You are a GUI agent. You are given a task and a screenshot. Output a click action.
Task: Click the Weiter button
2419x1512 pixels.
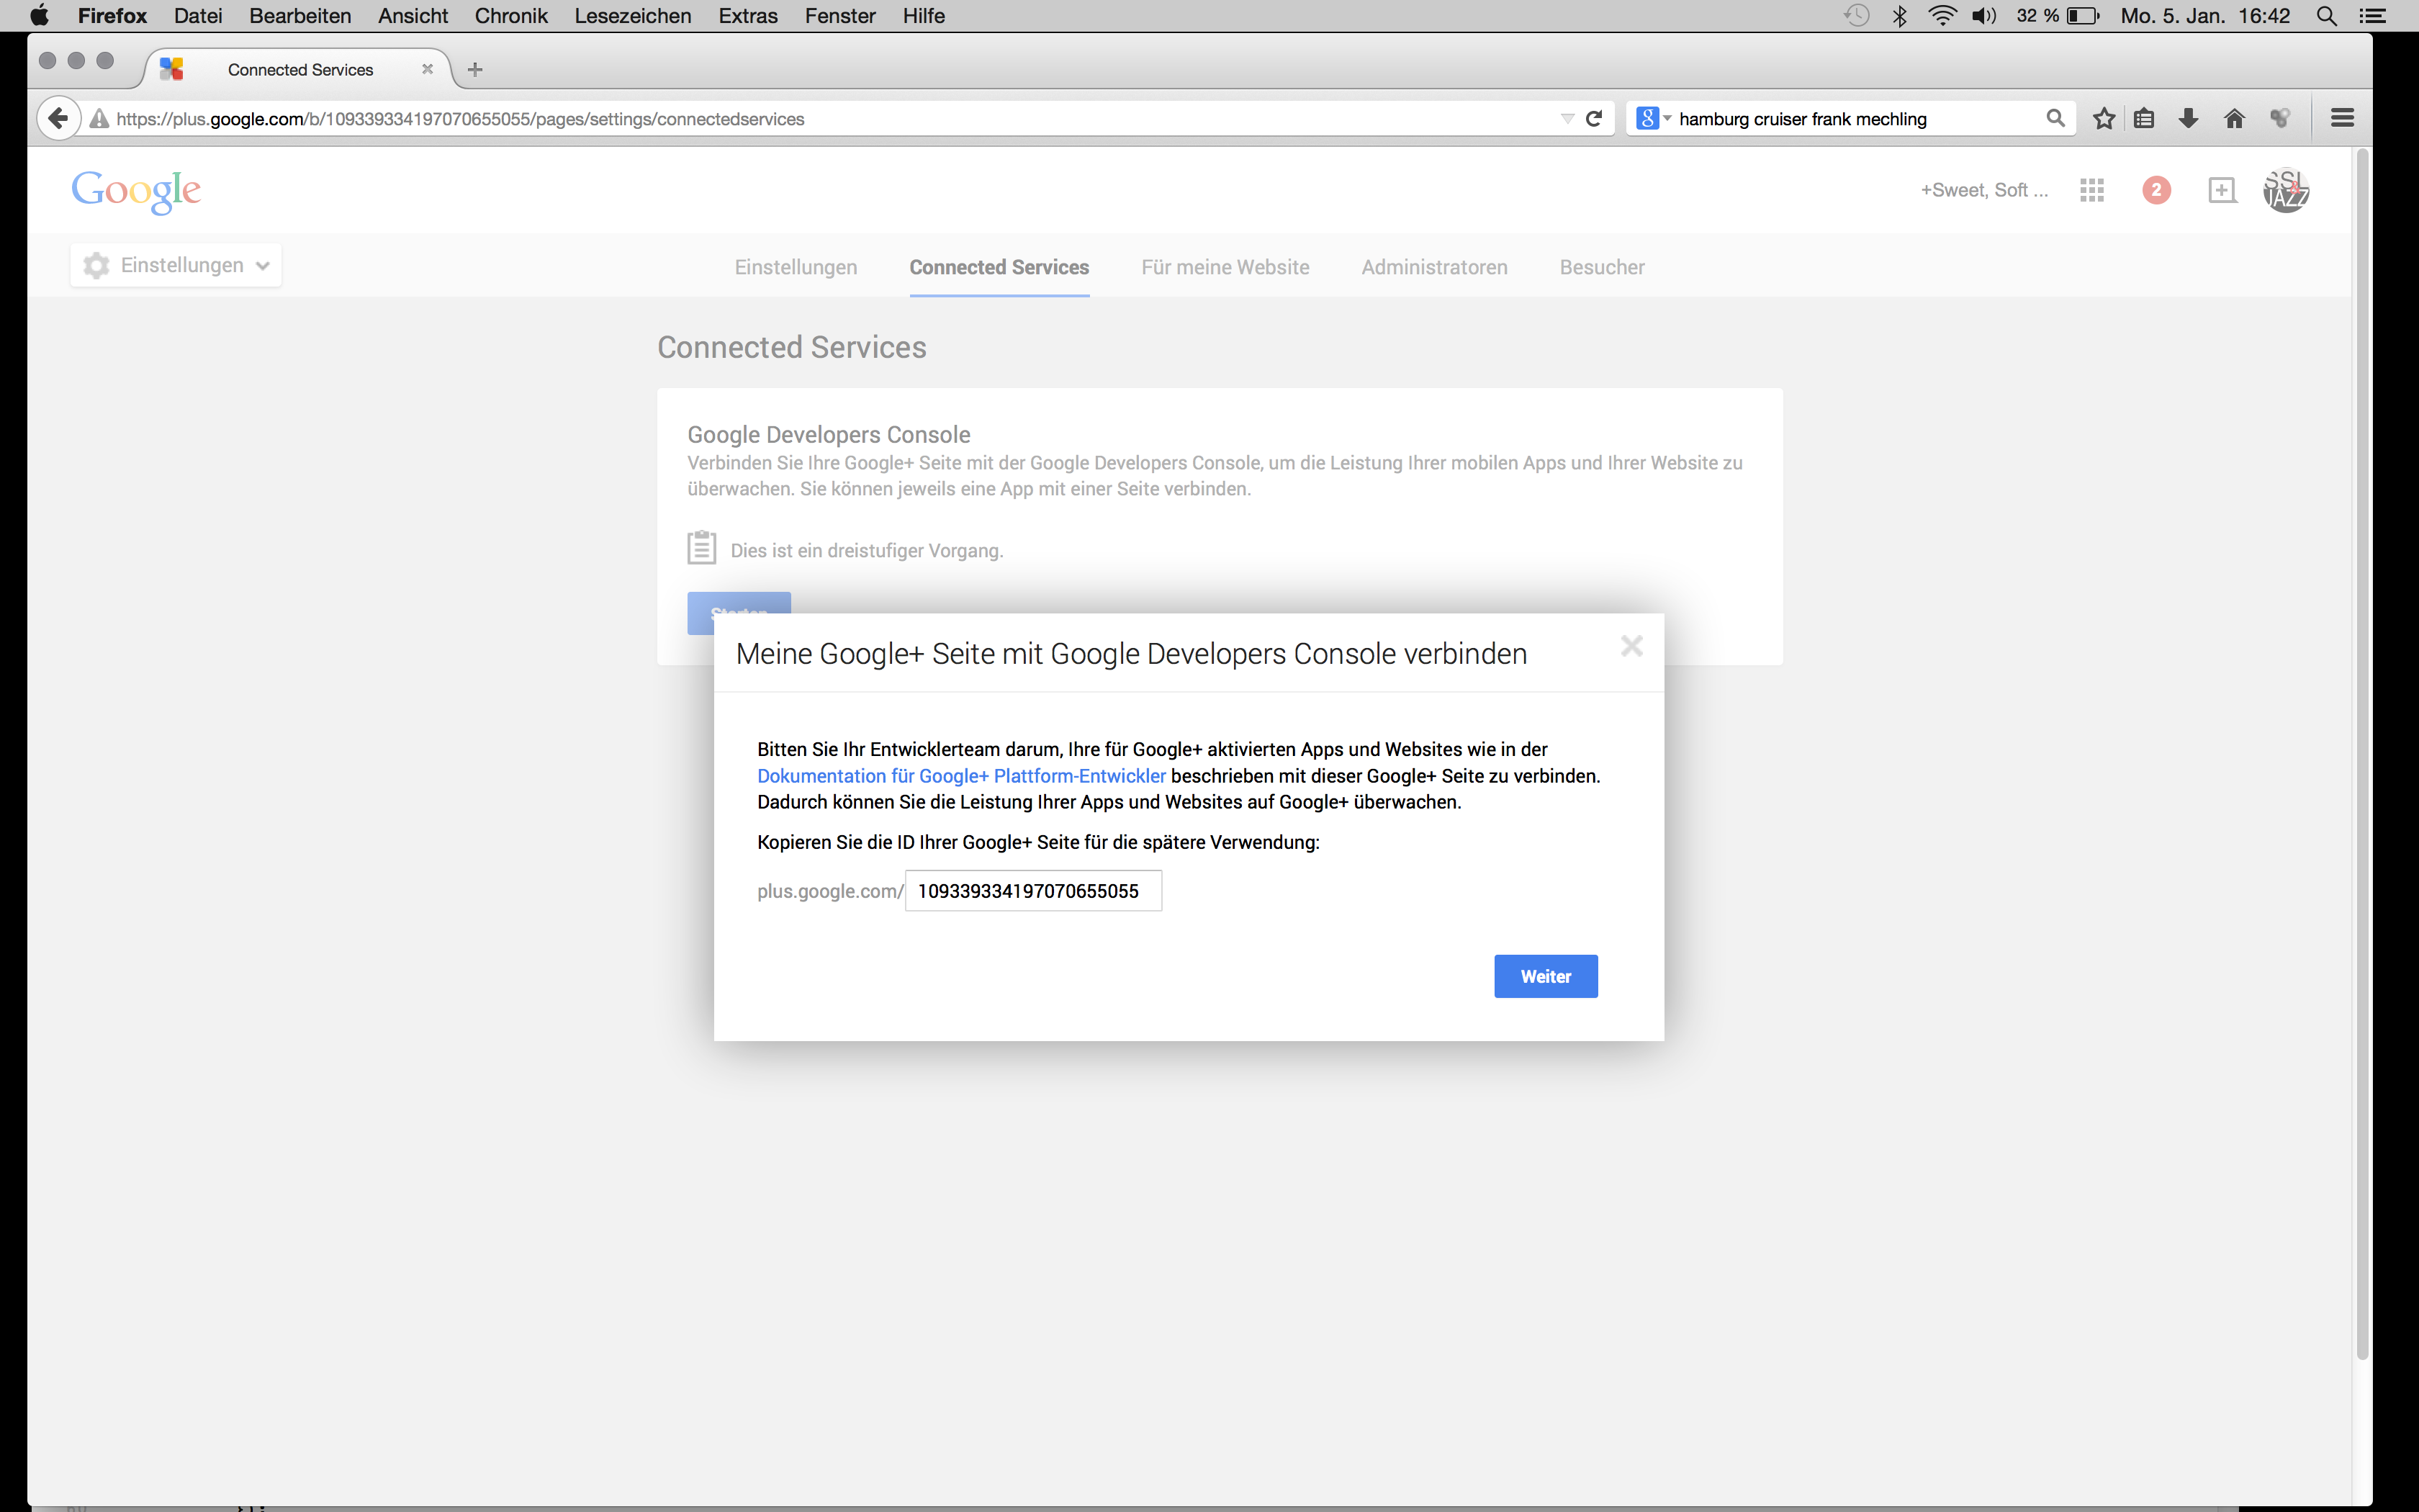click(1546, 976)
